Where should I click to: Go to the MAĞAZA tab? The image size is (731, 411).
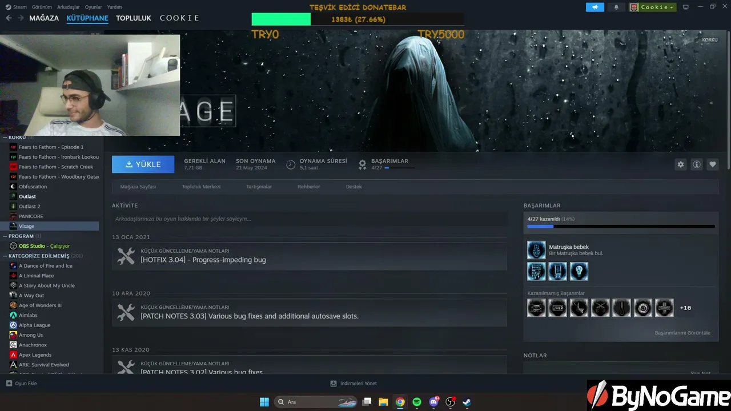point(44,18)
